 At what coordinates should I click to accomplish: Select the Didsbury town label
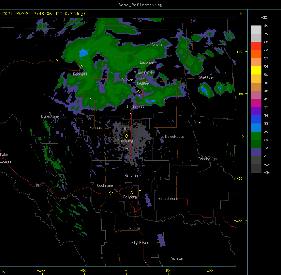coord(125,141)
